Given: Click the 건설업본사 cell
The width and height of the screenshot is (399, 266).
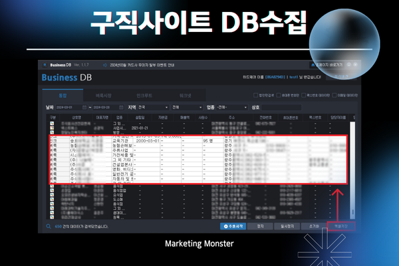Looking at the screenshot, I should click(122, 164).
